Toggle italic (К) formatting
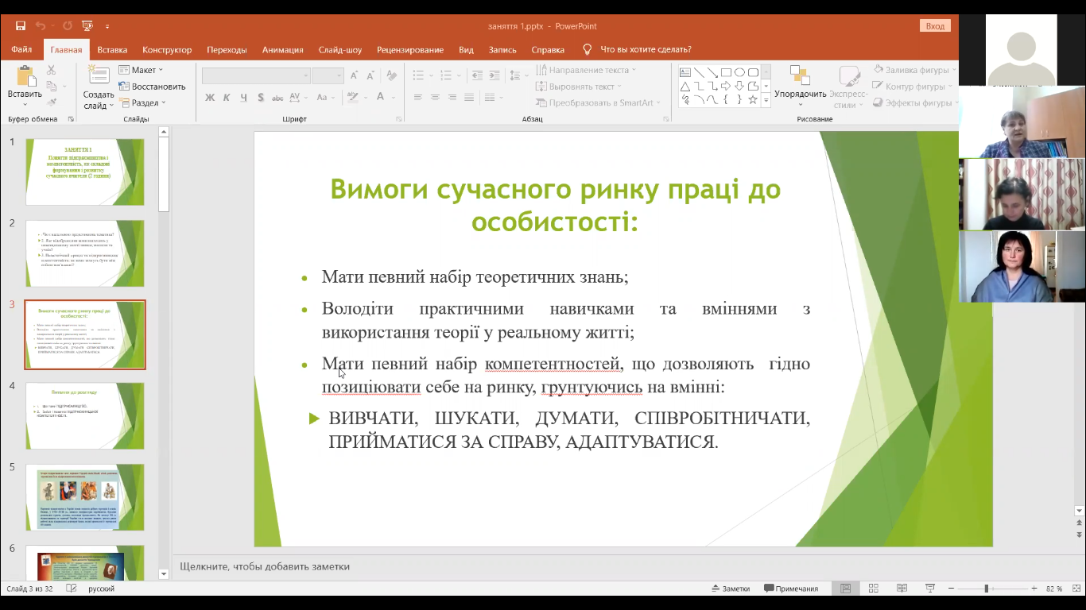The height and width of the screenshot is (610, 1086). coord(227,98)
